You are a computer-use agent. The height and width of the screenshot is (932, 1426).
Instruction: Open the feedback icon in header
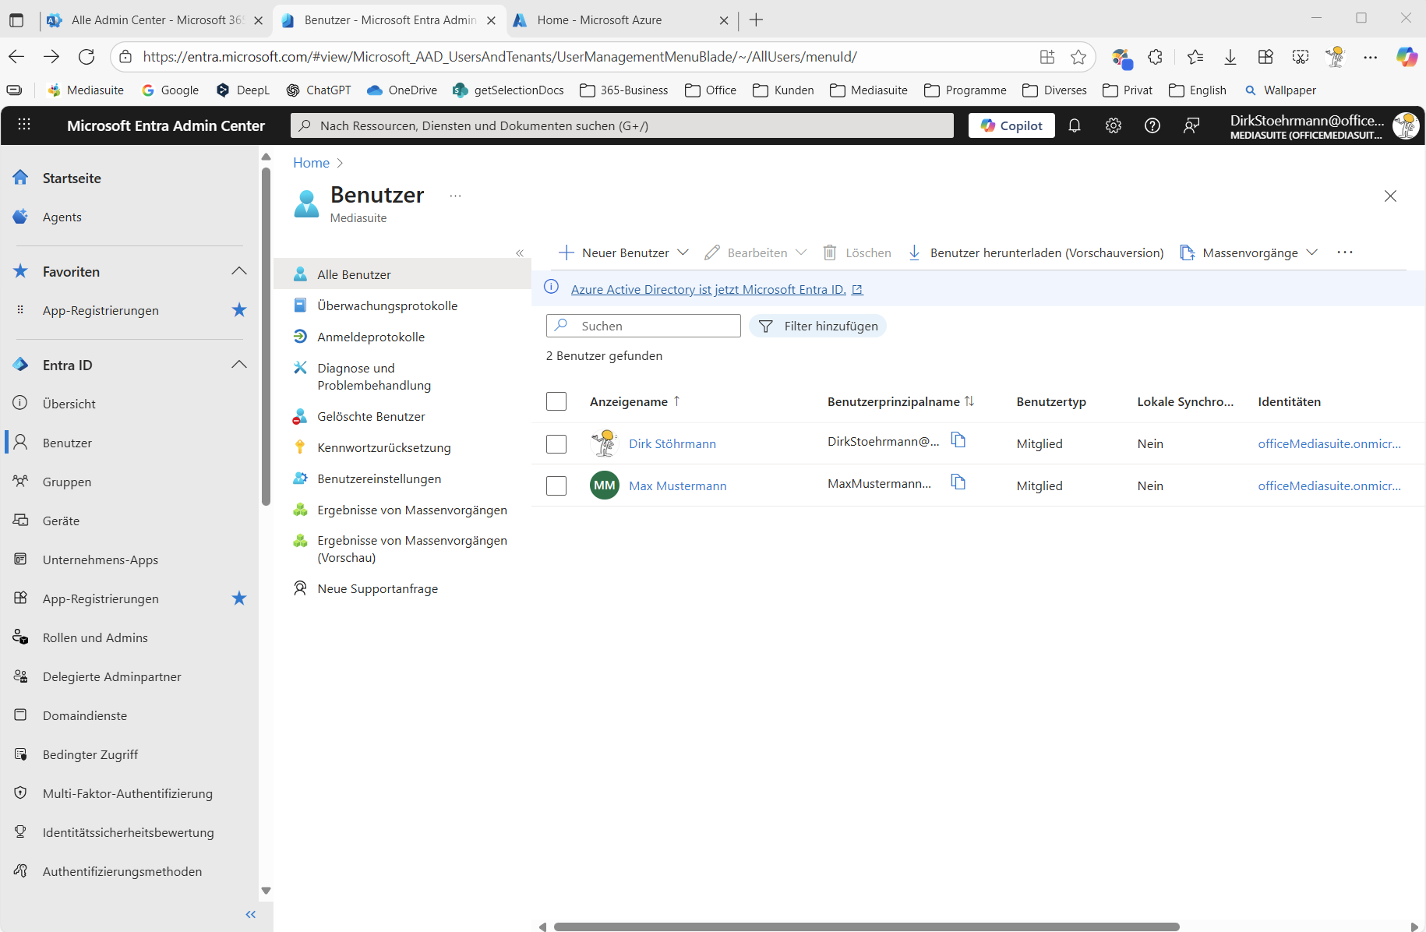1191,125
